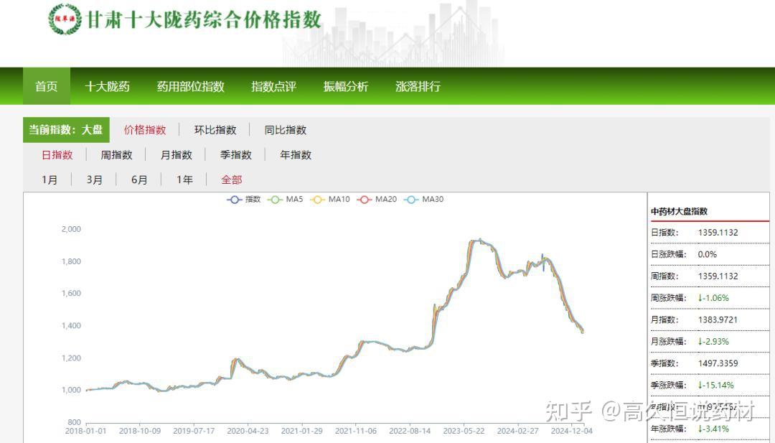Switch to the 周指数 tab
This screenshot has width=775, height=443.
[x=117, y=154]
